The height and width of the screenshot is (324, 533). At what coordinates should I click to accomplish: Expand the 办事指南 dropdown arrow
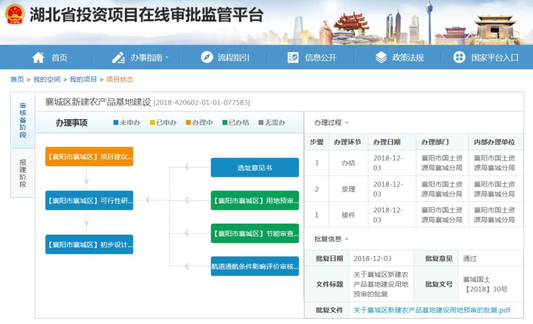(x=167, y=58)
